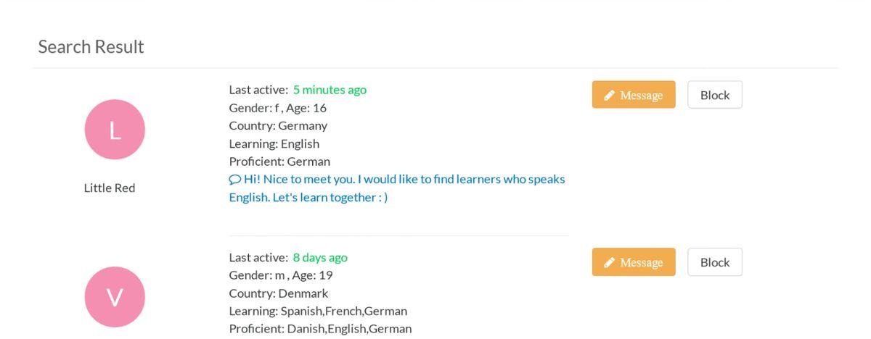Block the user Little Red
Viewport: 871px width, 339px height.
[715, 95]
